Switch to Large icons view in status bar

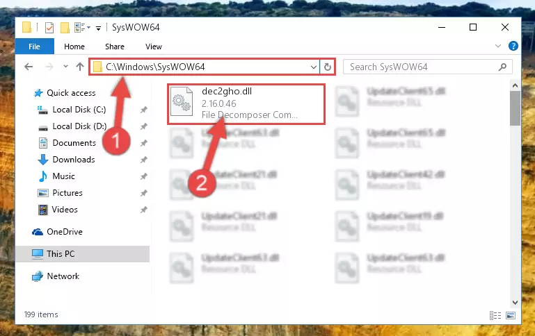point(511,316)
